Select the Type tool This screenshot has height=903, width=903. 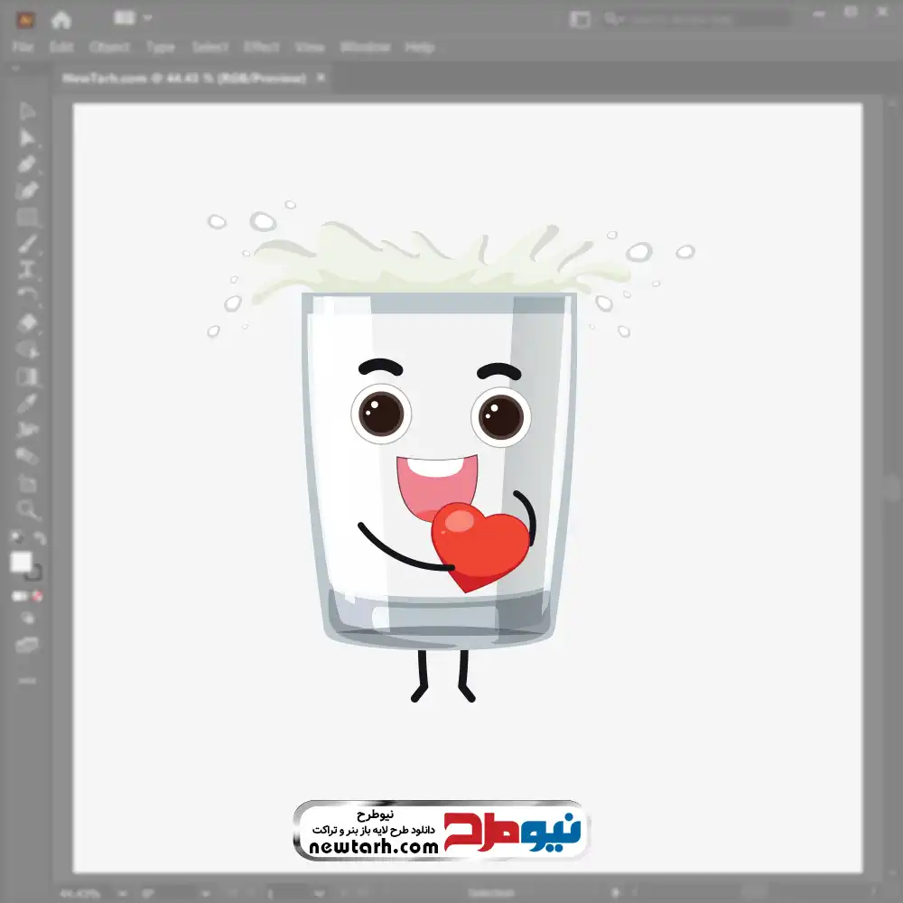pyautogui.click(x=27, y=269)
